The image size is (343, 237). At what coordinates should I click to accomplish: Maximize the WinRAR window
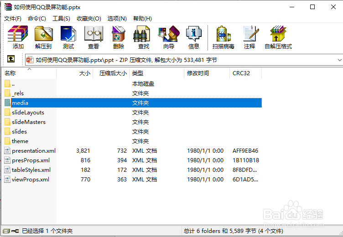(x=312, y=7)
